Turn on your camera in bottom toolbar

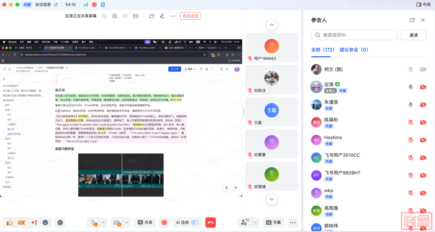tap(117, 222)
